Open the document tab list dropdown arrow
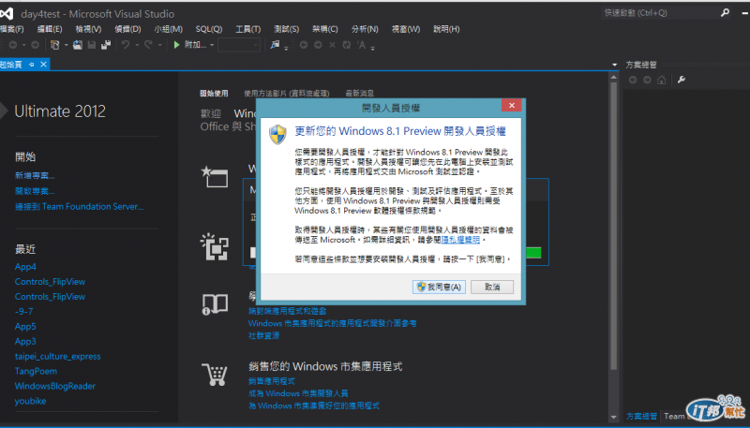Viewport: 750px width, 428px height. coord(615,65)
